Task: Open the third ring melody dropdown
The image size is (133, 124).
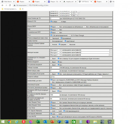Action: (x=56, y=55)
